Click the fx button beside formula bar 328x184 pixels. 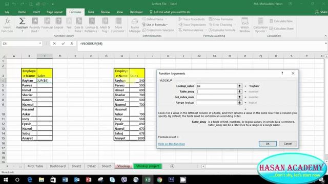pos(72,43)
